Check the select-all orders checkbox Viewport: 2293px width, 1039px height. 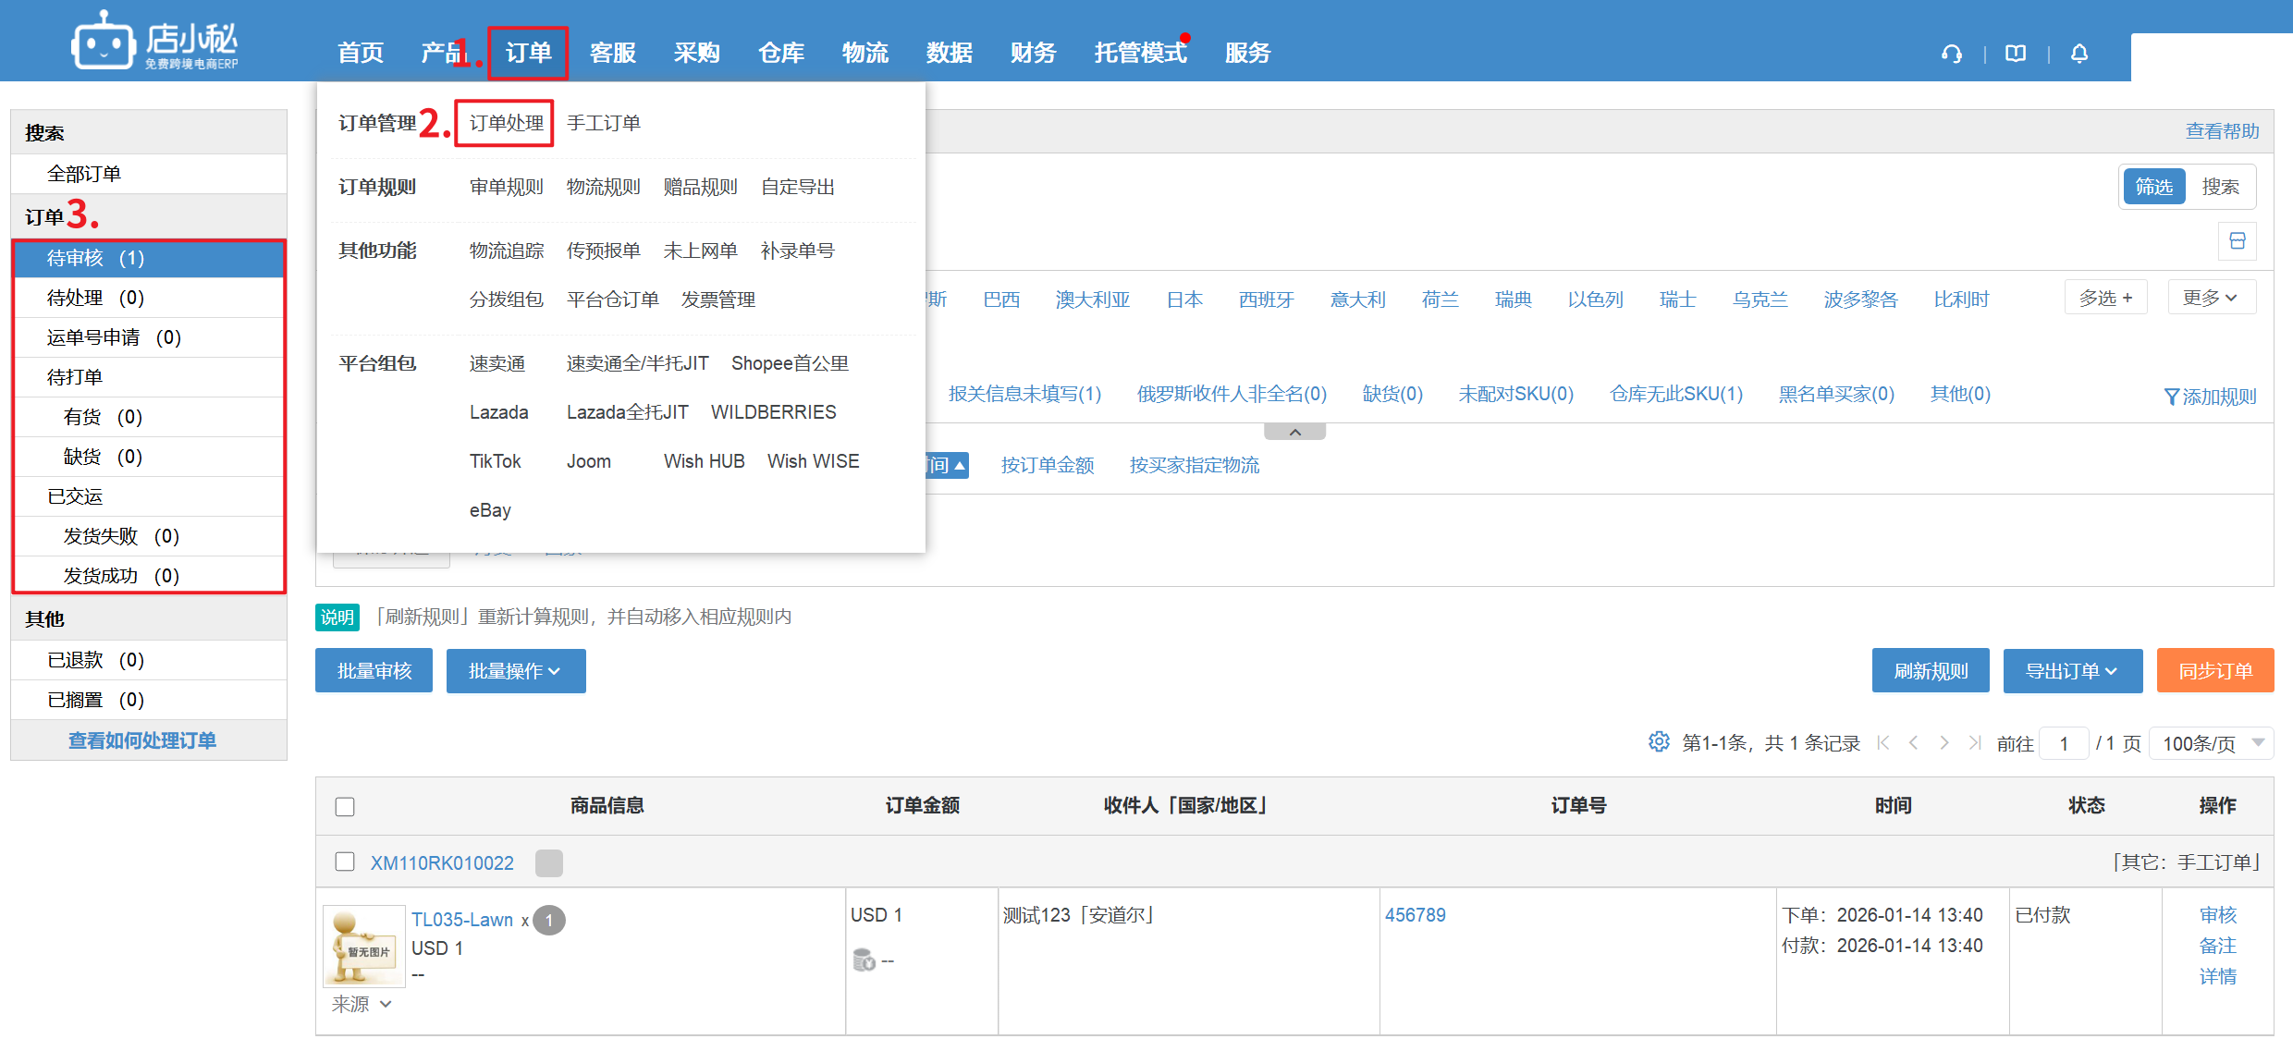point(345,806)
